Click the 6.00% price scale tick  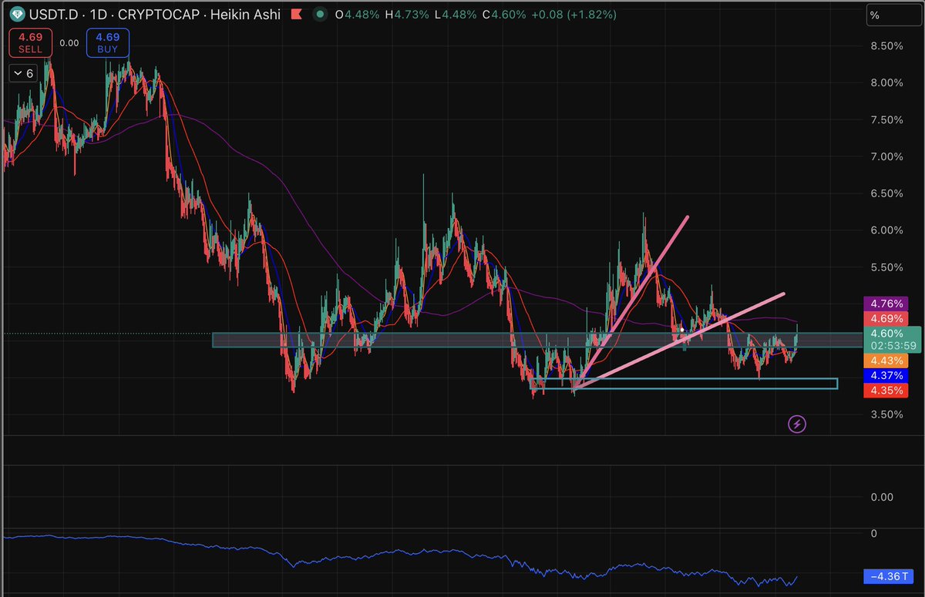(x=886, y=230)
